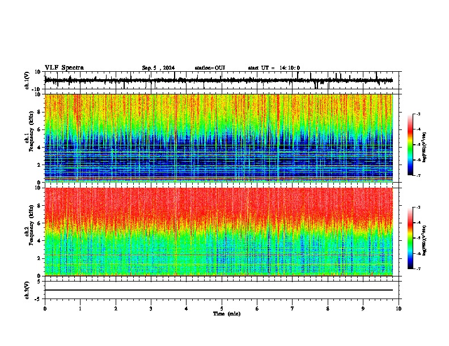The height and width of the screenshot is (346, 449).
Task: Click the time axis tick label "1"
Action: pyautogui.click(x=80, y=309)
